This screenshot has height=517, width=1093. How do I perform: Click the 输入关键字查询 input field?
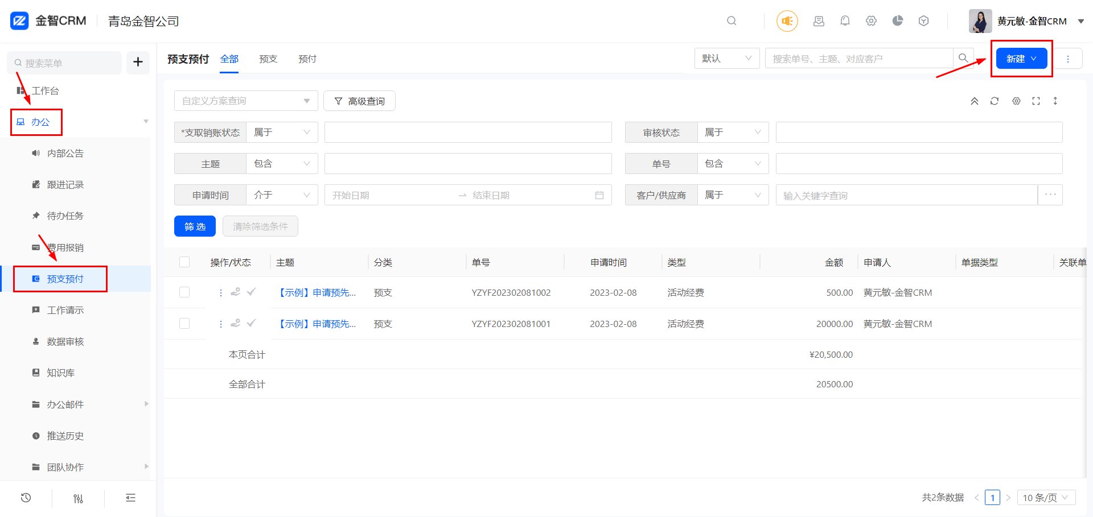pos(906,195)
